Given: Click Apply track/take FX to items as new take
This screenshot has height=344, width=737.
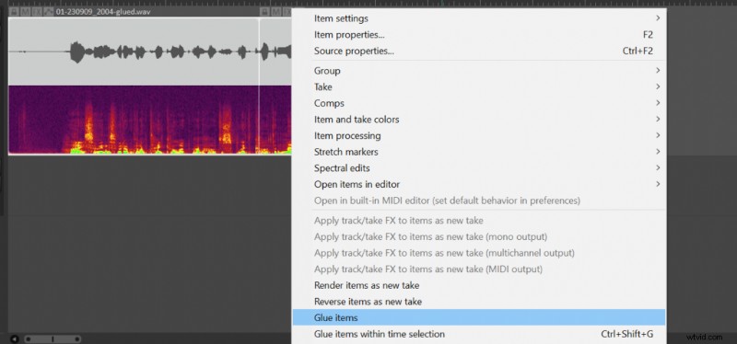Looking at the screenshot, I should click(478, 221).
